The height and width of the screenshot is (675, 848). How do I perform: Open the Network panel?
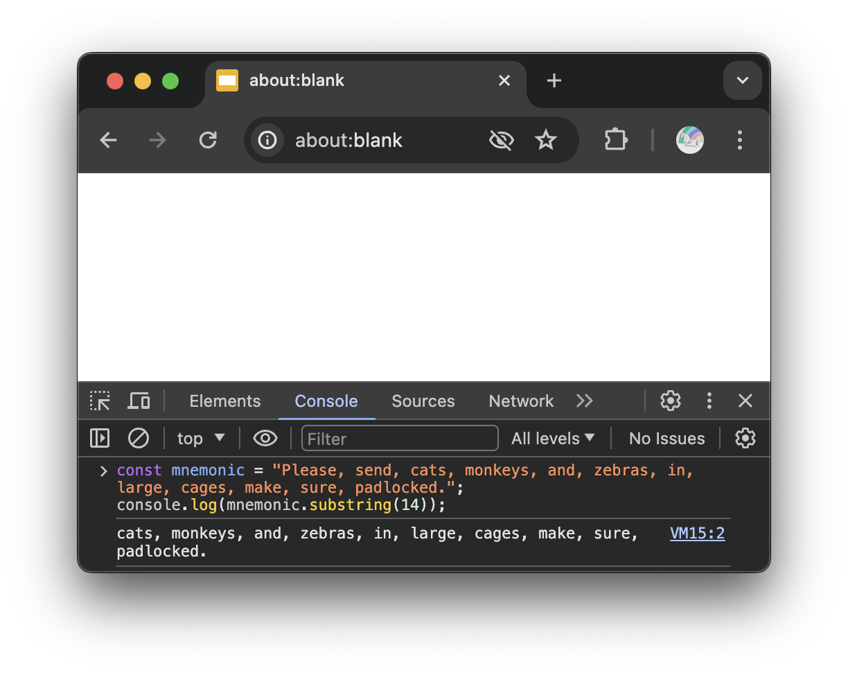pos(521,401)
